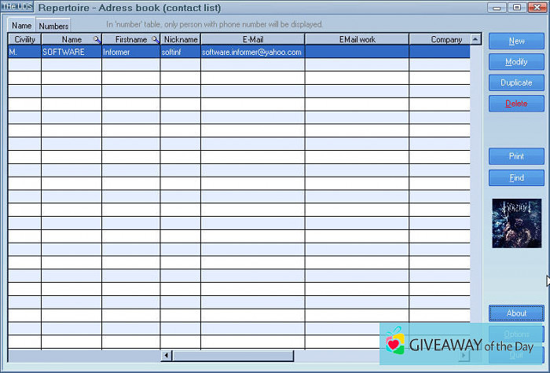Switch to the Numbers tab
550x373 pixels.
click(53, 25)
